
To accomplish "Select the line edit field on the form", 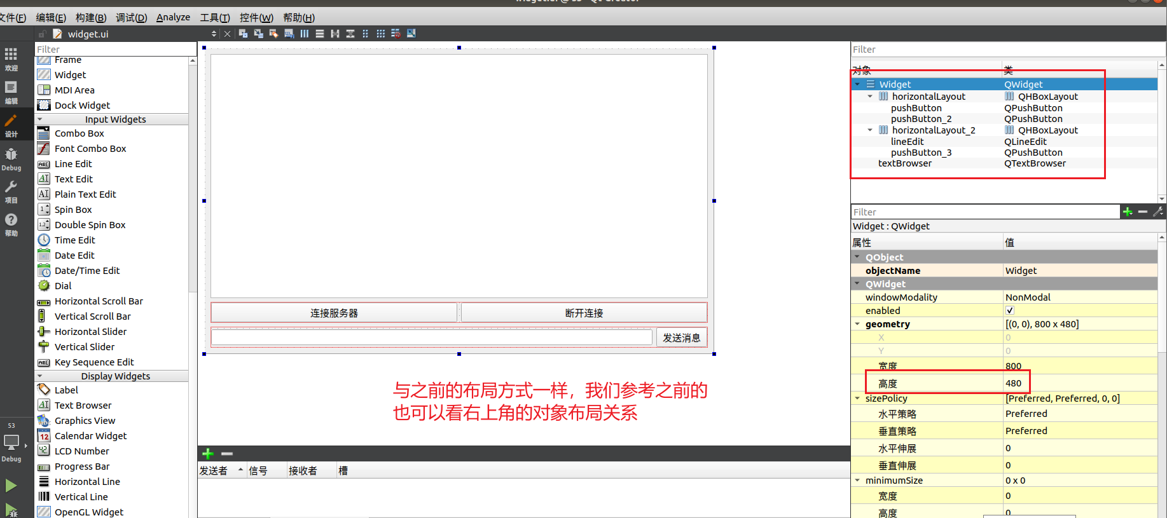I will (x=432, y=337).
